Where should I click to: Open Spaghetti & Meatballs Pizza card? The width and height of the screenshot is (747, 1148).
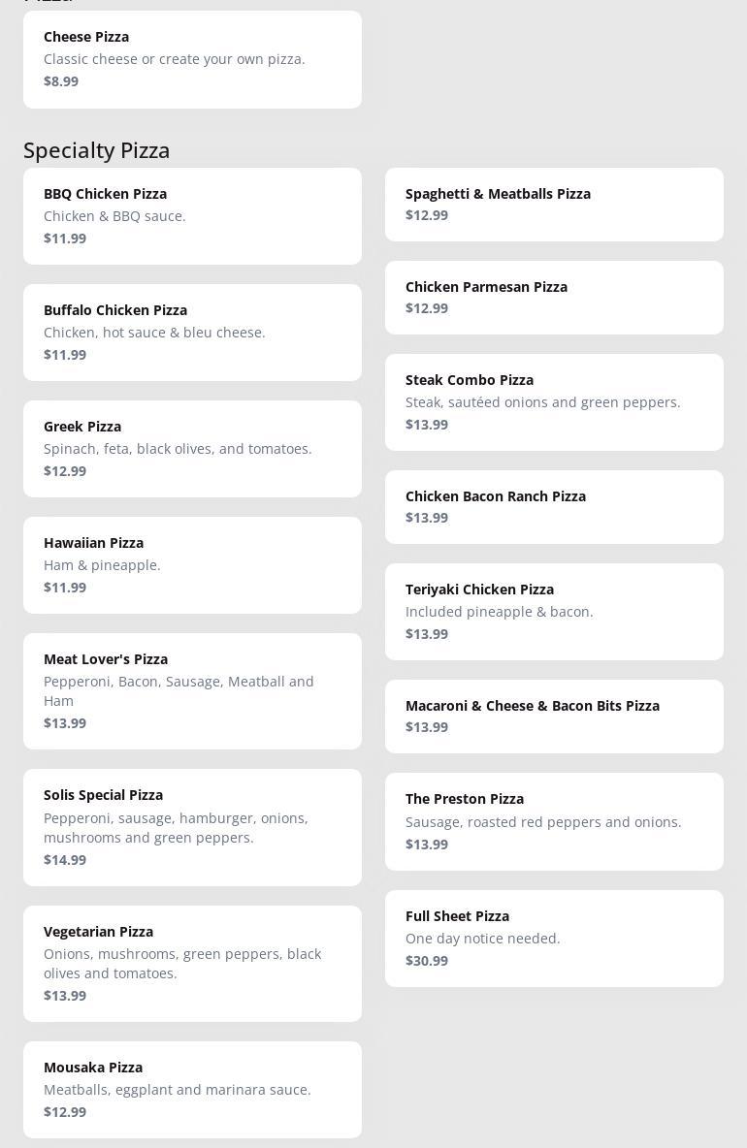point(554,205)
